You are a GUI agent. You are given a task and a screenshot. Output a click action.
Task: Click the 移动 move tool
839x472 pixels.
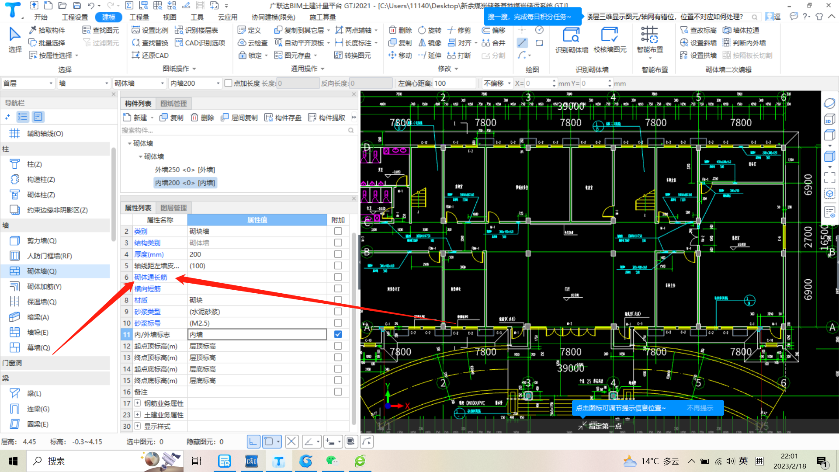(400, 56)
